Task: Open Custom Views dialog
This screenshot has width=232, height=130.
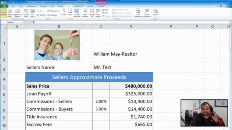Action: [x=26, y=13]
